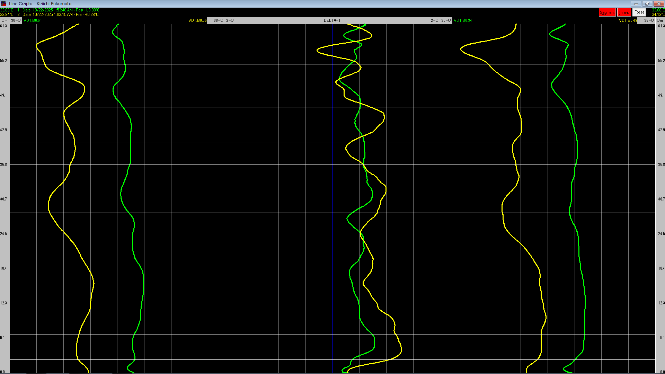The height and width of the screenshot is (374, 665).
Task: Click the yellow VDT:B0.66 label
Action: click(197, 20)
